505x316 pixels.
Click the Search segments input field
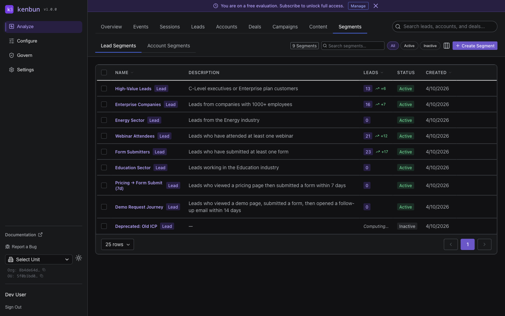(353, 46)
